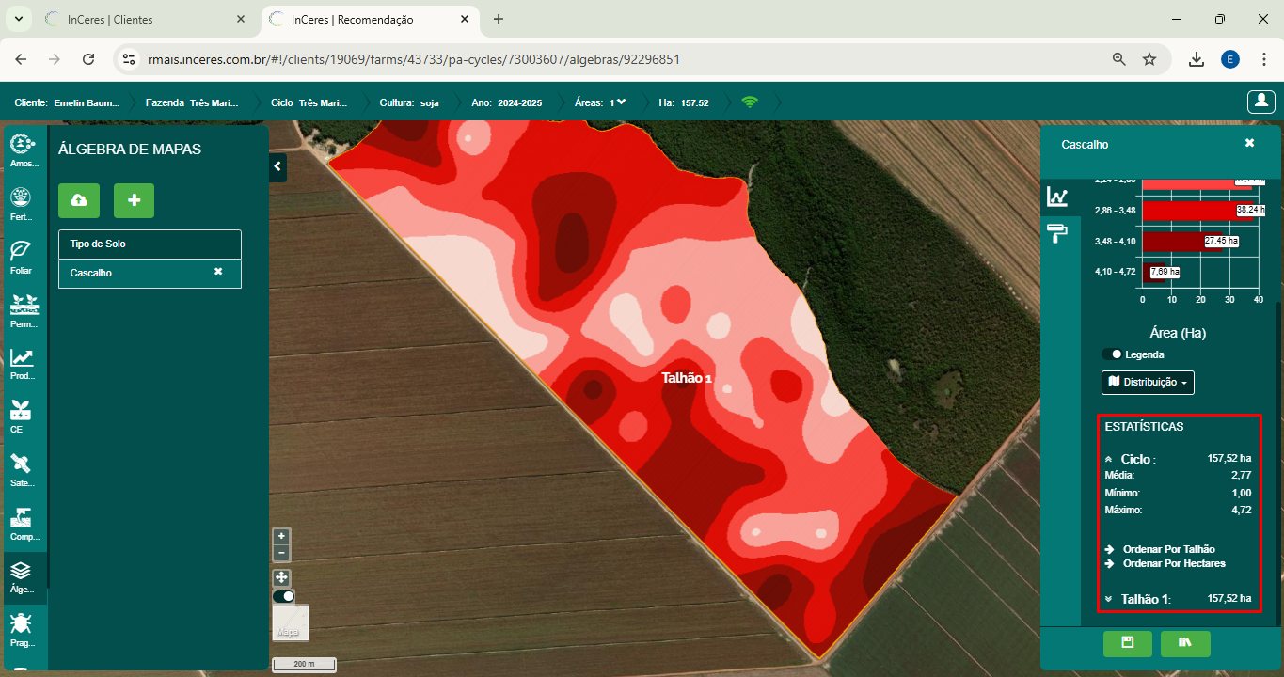This screenshot has height=677, width=1284.
Task: Click Fazenda Três Mari... breadcrumb
Action: point(192,102)
